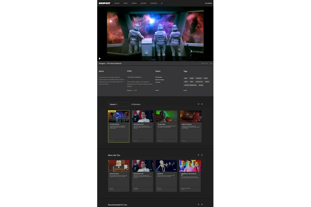Open The Data Quest episode thumbnail
The width and height of the screenshot is (311, 207).
click(x=166, y=116)
